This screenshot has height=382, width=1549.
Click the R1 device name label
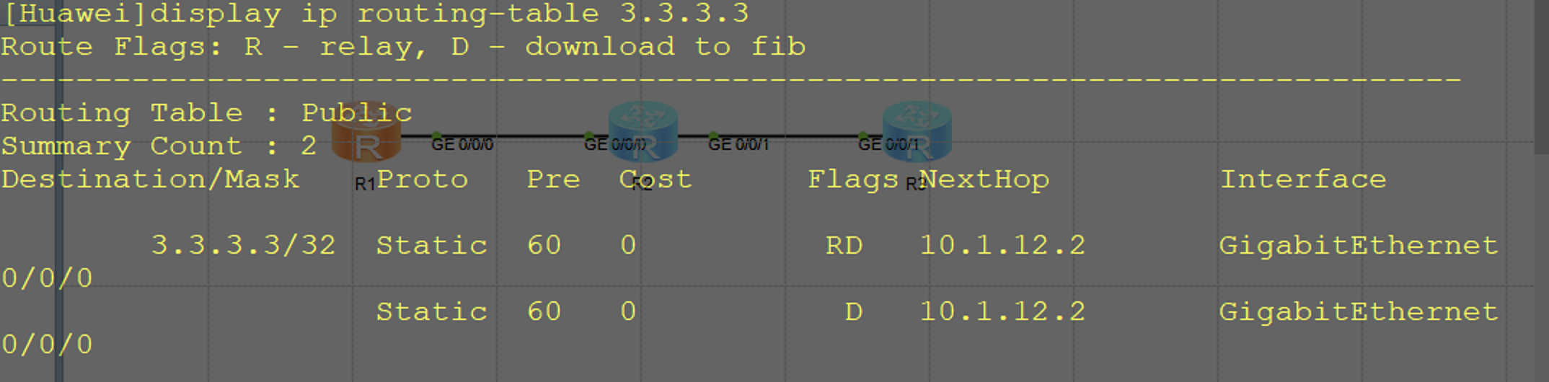pos(365,185)
